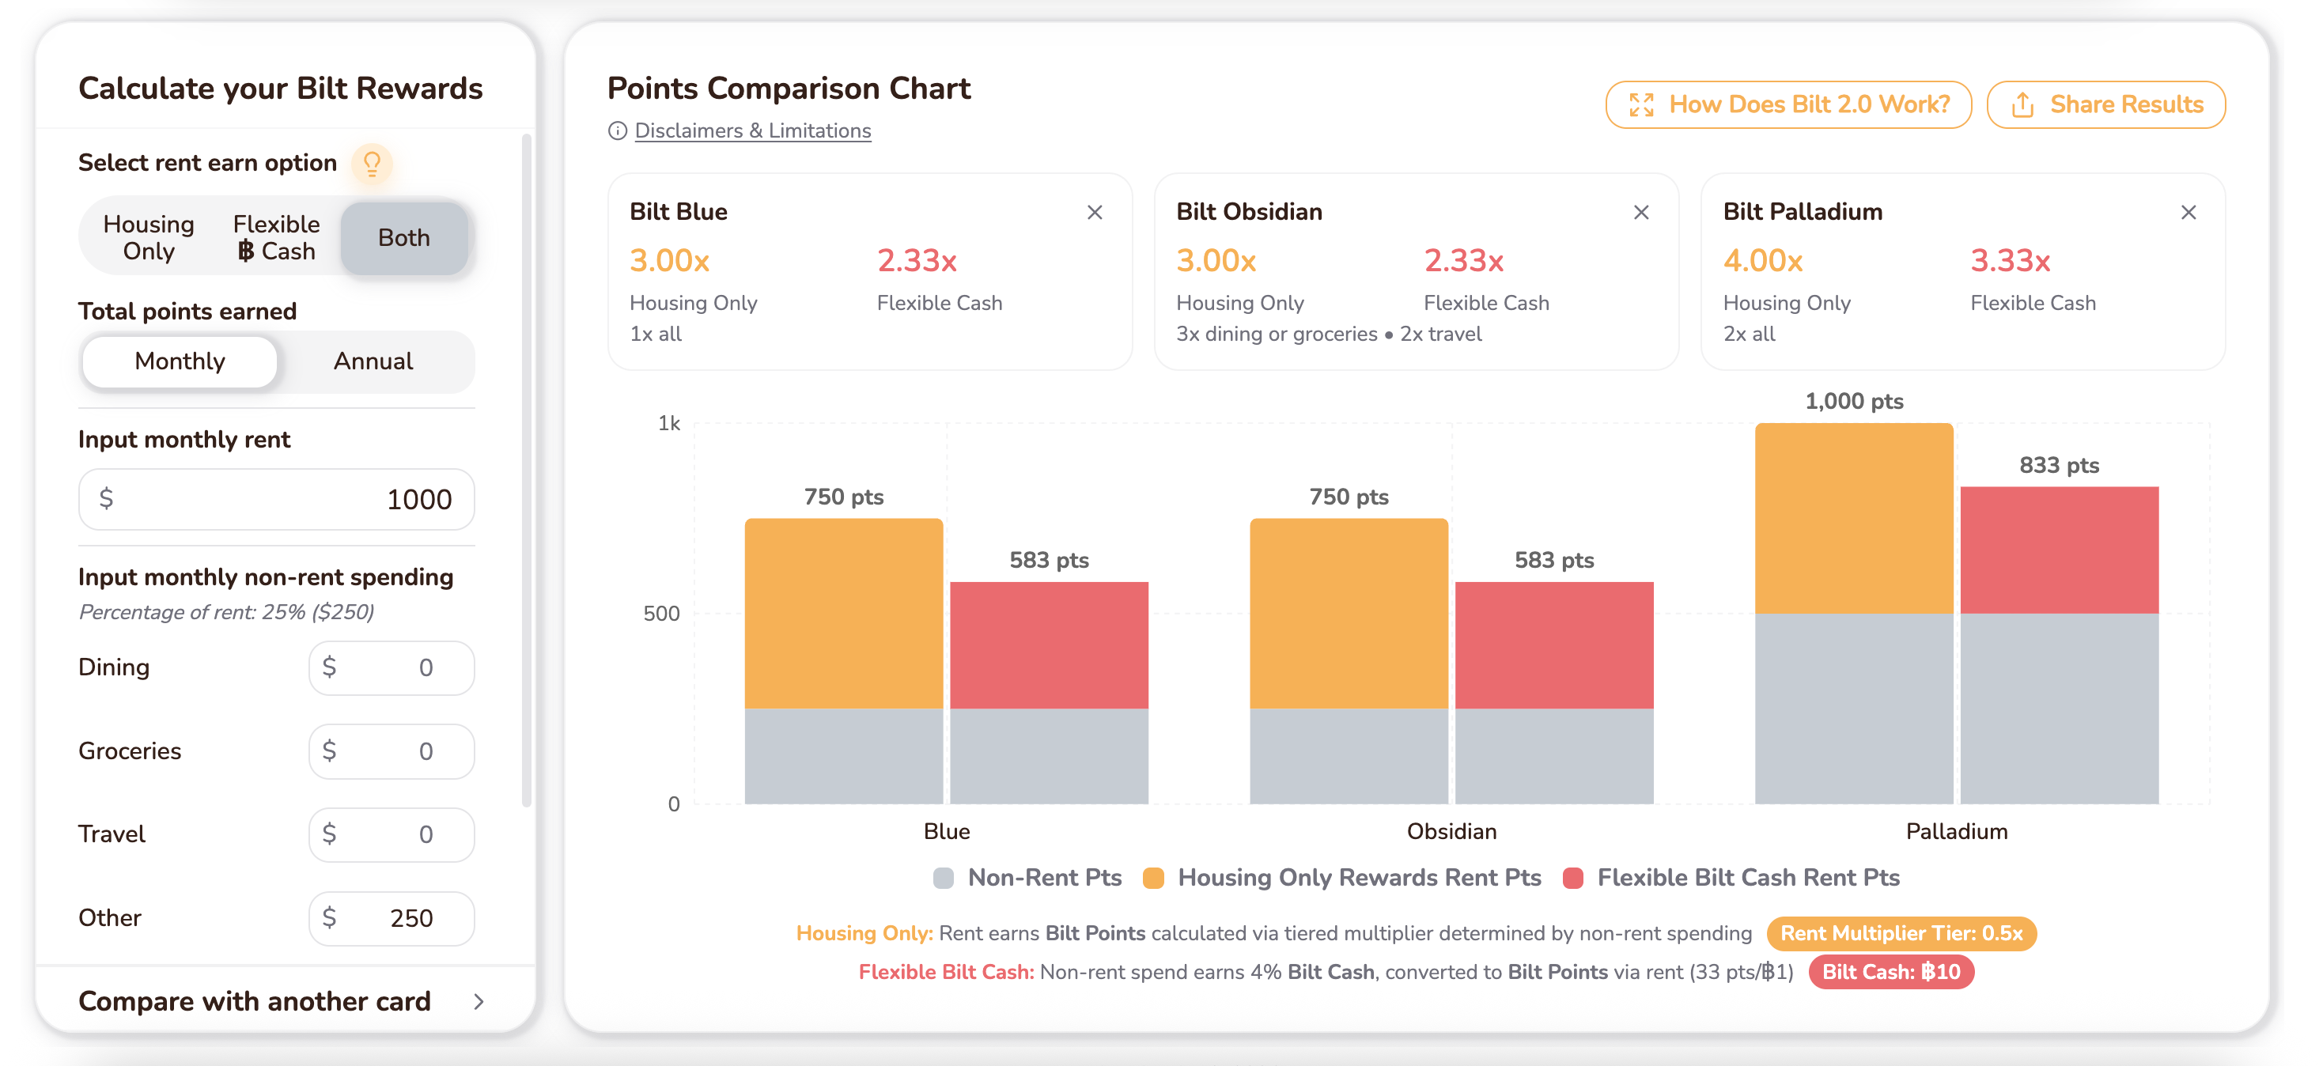
Task: Click the Travel spending input
Action: click(392, 834)
